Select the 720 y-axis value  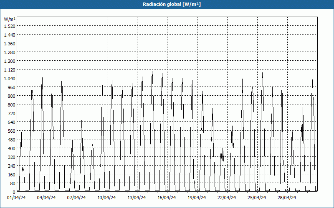tap(12, 113)
